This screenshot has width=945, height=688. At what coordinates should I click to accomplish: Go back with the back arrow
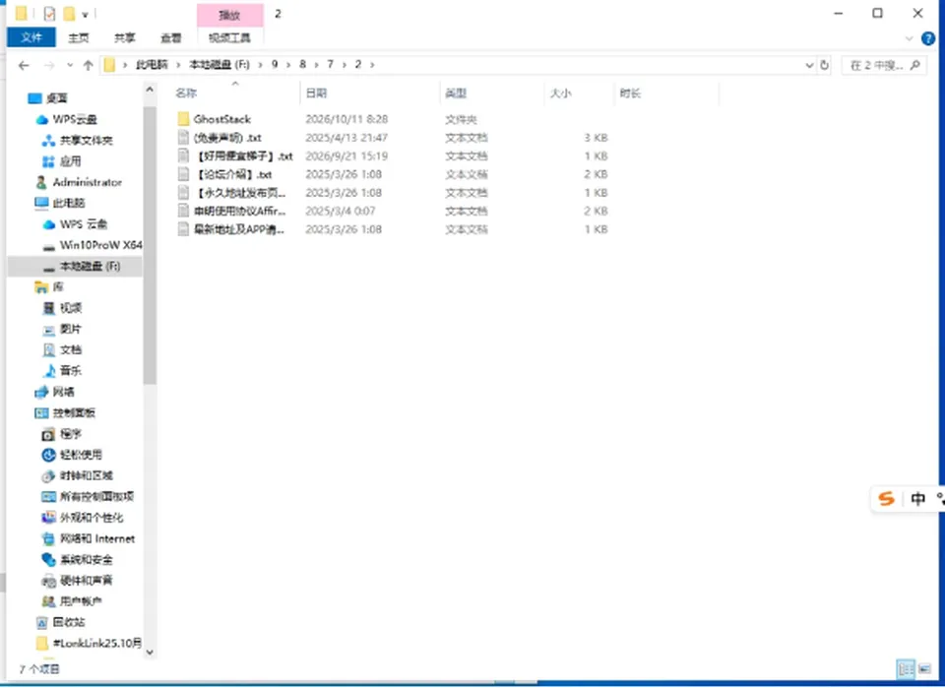point(24,65)
